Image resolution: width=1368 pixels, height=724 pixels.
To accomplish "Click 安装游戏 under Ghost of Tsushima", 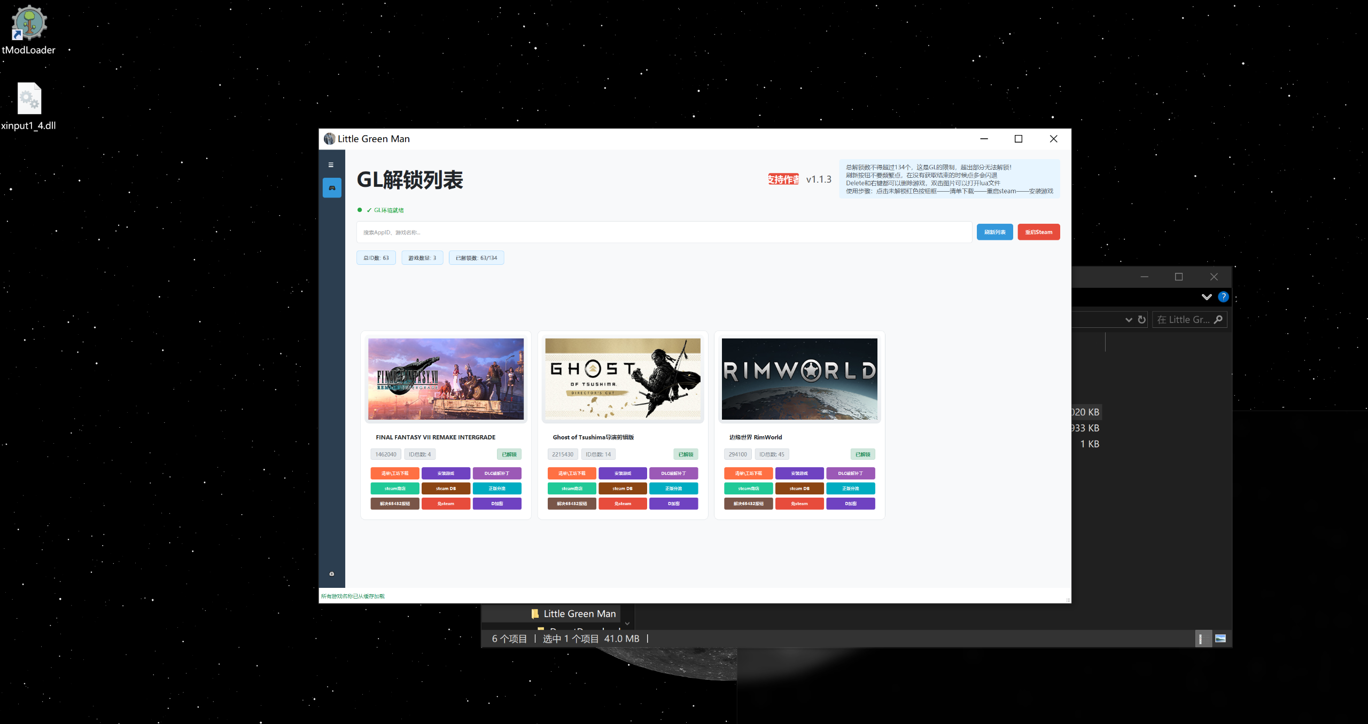I will pyautogui.click(x=623, y=474).
